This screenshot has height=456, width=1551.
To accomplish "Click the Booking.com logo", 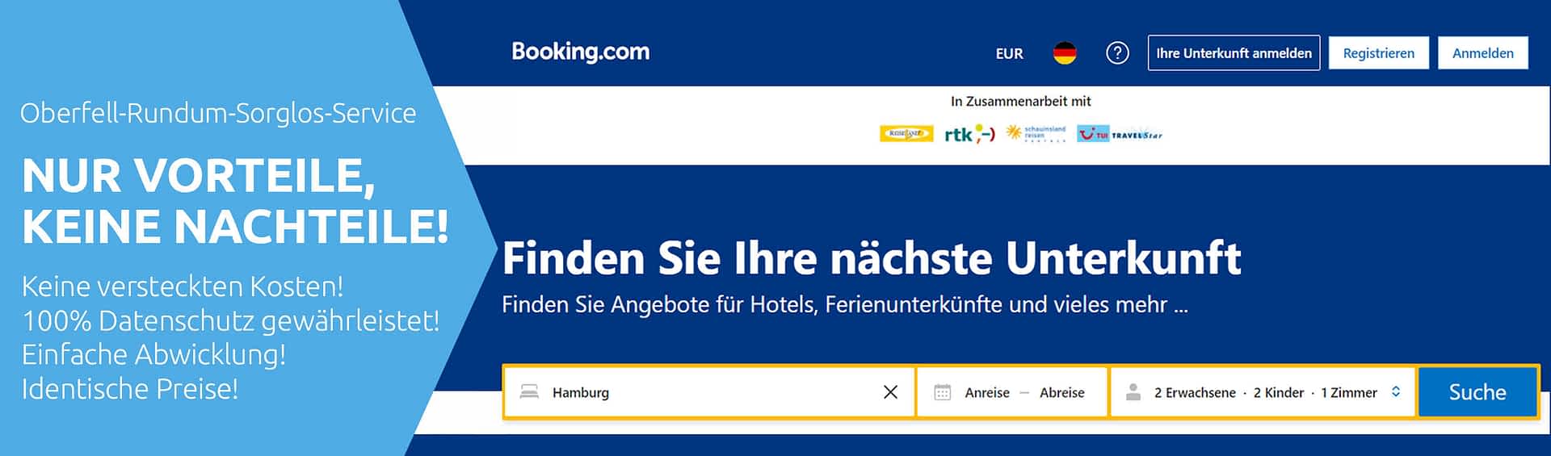I will [x=580, y=52].
